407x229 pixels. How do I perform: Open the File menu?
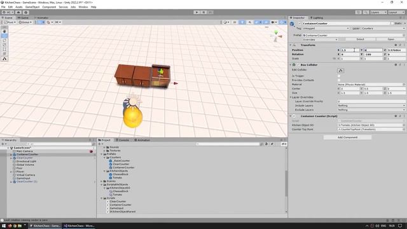point(3,7)
